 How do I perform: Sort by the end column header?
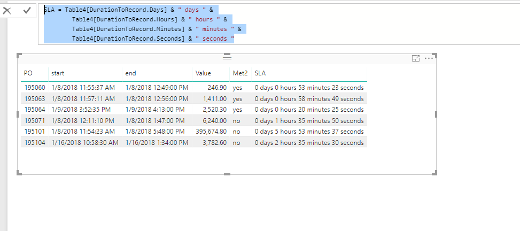pos(130,73)
